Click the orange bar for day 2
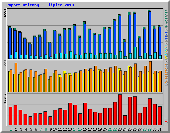The image size is (170, 133). (16, 77)
